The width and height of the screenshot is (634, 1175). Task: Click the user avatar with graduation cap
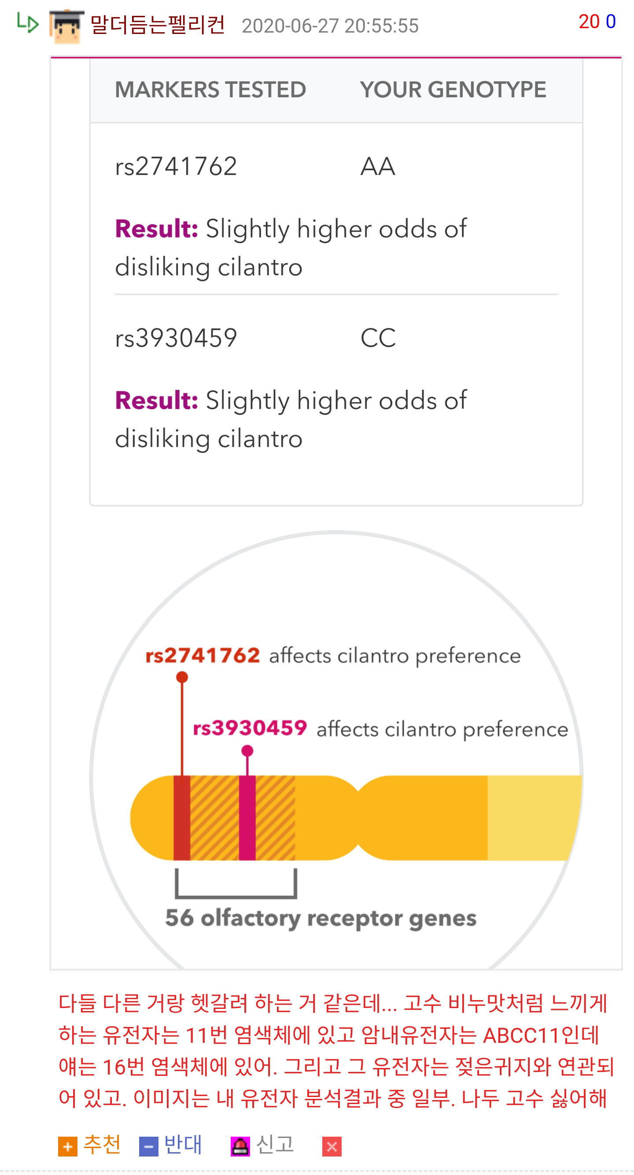pyautogui.click(x=66, y=26)
